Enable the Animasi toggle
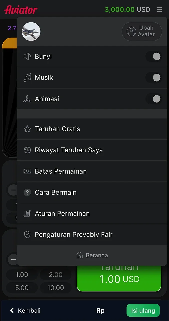 point(154,99)
